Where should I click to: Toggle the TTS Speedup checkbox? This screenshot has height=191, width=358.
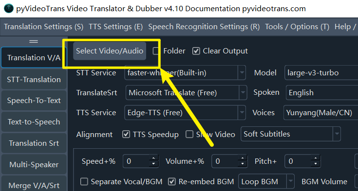[x=126, y=134]
